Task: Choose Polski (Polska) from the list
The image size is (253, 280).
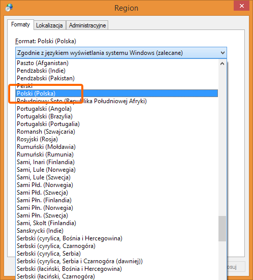Action: click(117, 94)
